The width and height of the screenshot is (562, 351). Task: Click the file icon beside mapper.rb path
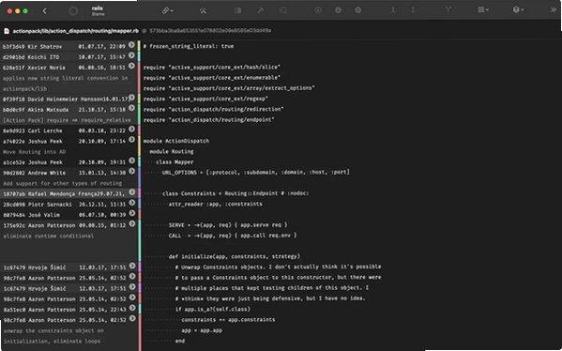7,31
